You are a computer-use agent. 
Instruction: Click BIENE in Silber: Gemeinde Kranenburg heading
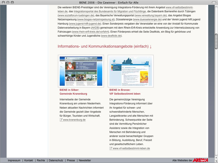(73, 92)
